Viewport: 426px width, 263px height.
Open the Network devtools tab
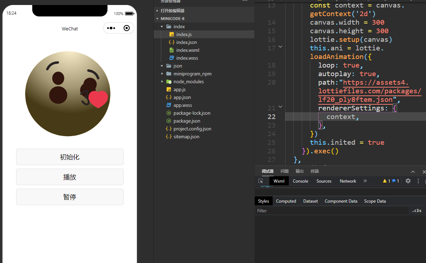[x=348, y=181]
